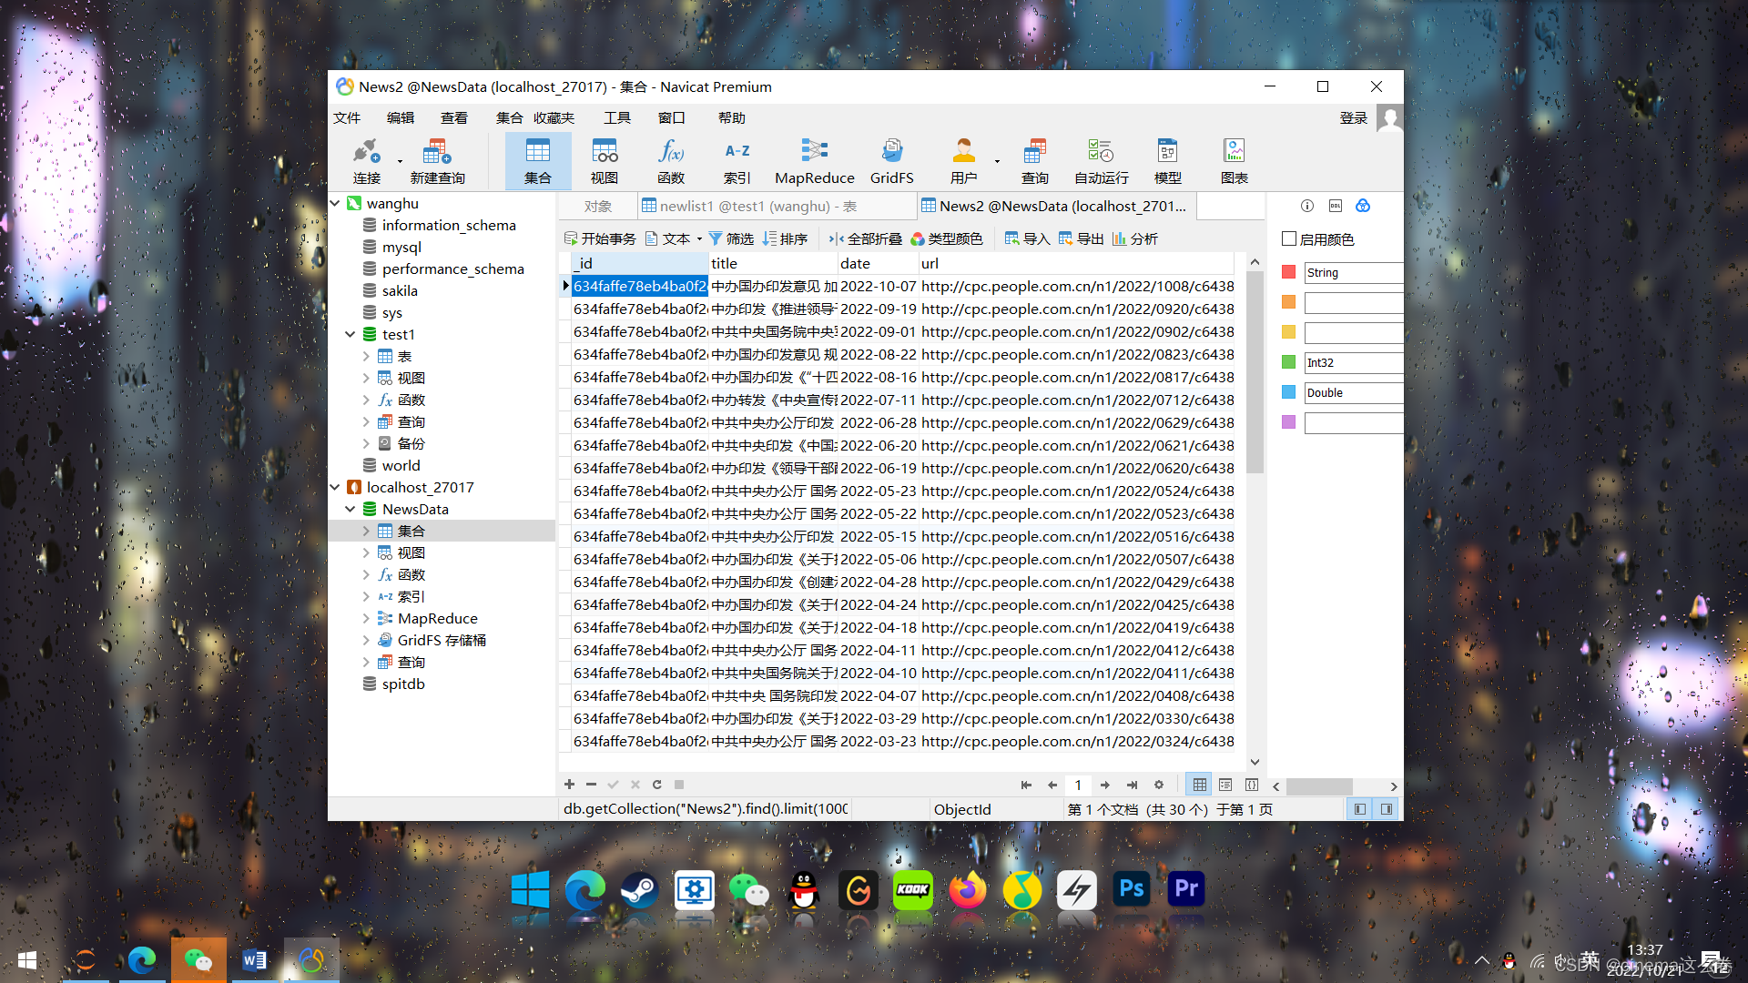
Task: Expand the 索引 node under NewsData
Action: click(366, 596)
